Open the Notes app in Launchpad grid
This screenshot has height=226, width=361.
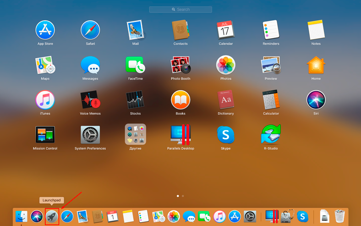point(316,30)
